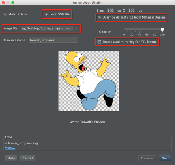This screenshot has width=175, height=165.
Task: Open the More... error details link
Action: tap(10, 148)
